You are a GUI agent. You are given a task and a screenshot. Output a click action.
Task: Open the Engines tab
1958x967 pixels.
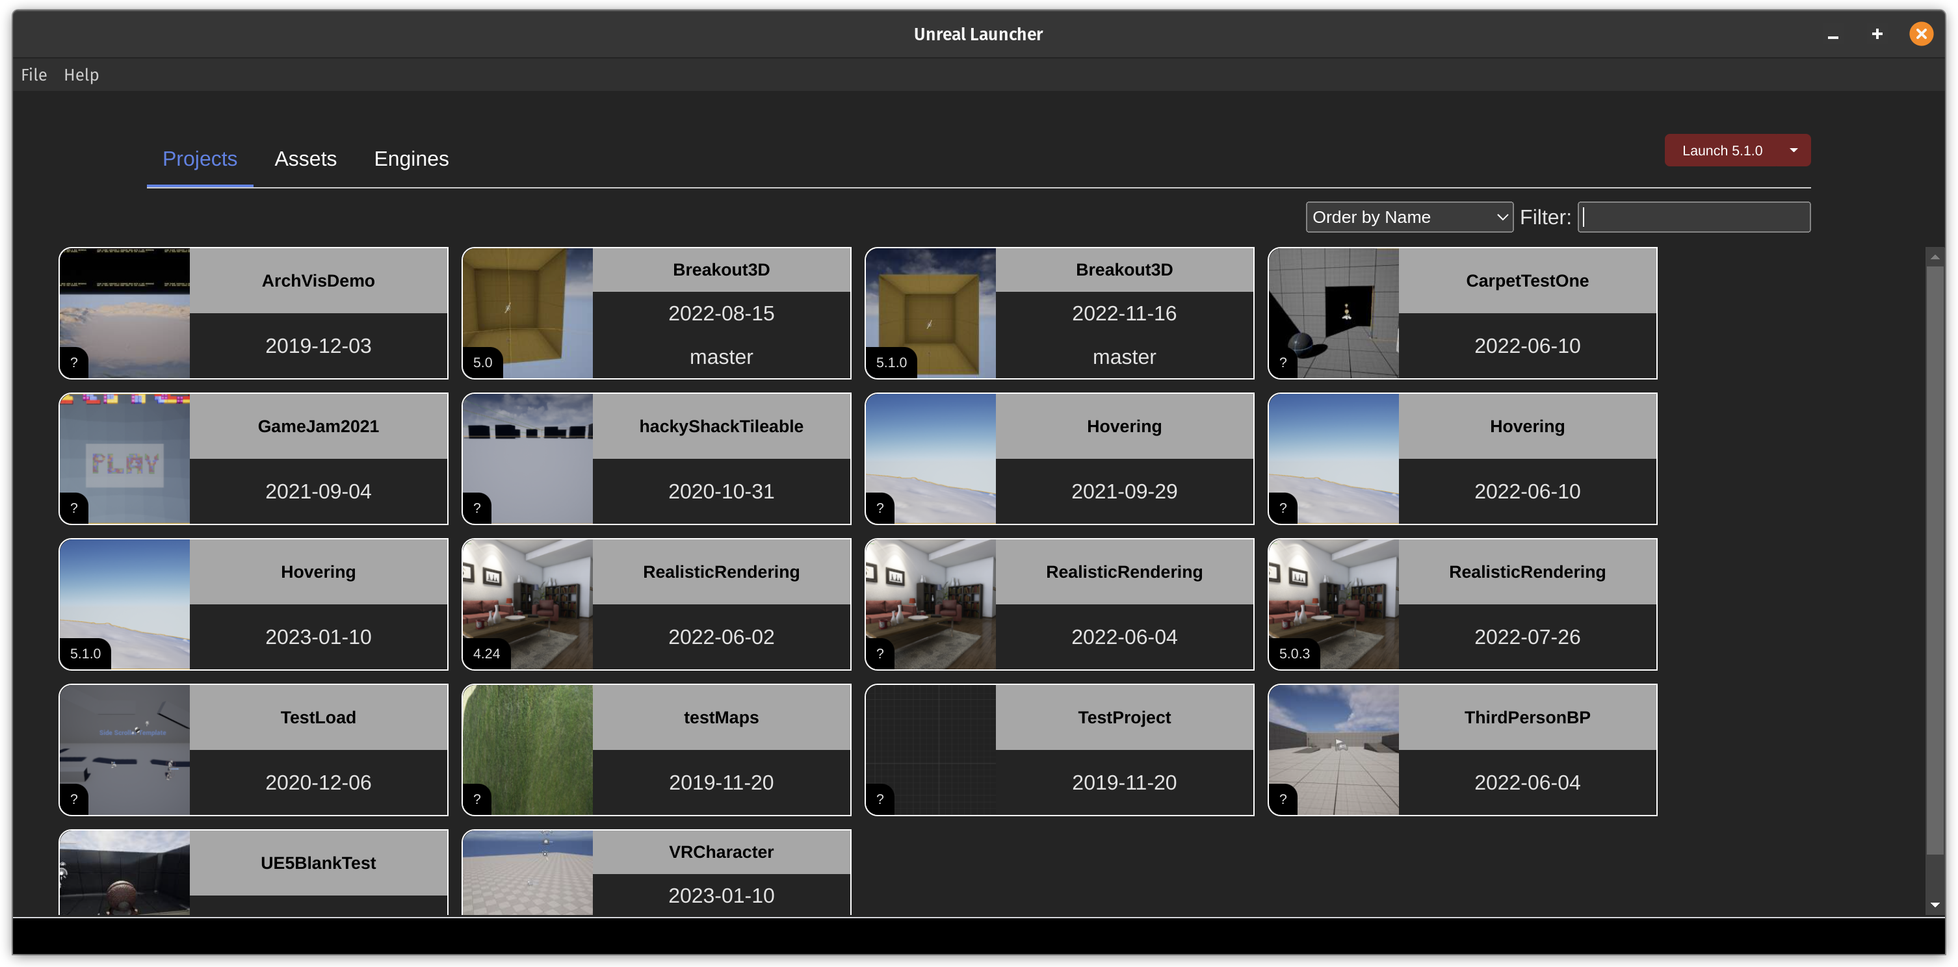click(x=411, y=159)
